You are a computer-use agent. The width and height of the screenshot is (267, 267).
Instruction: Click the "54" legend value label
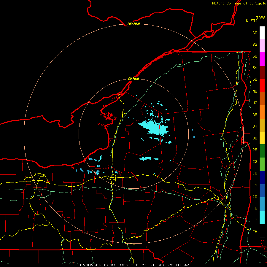(255, 68)
